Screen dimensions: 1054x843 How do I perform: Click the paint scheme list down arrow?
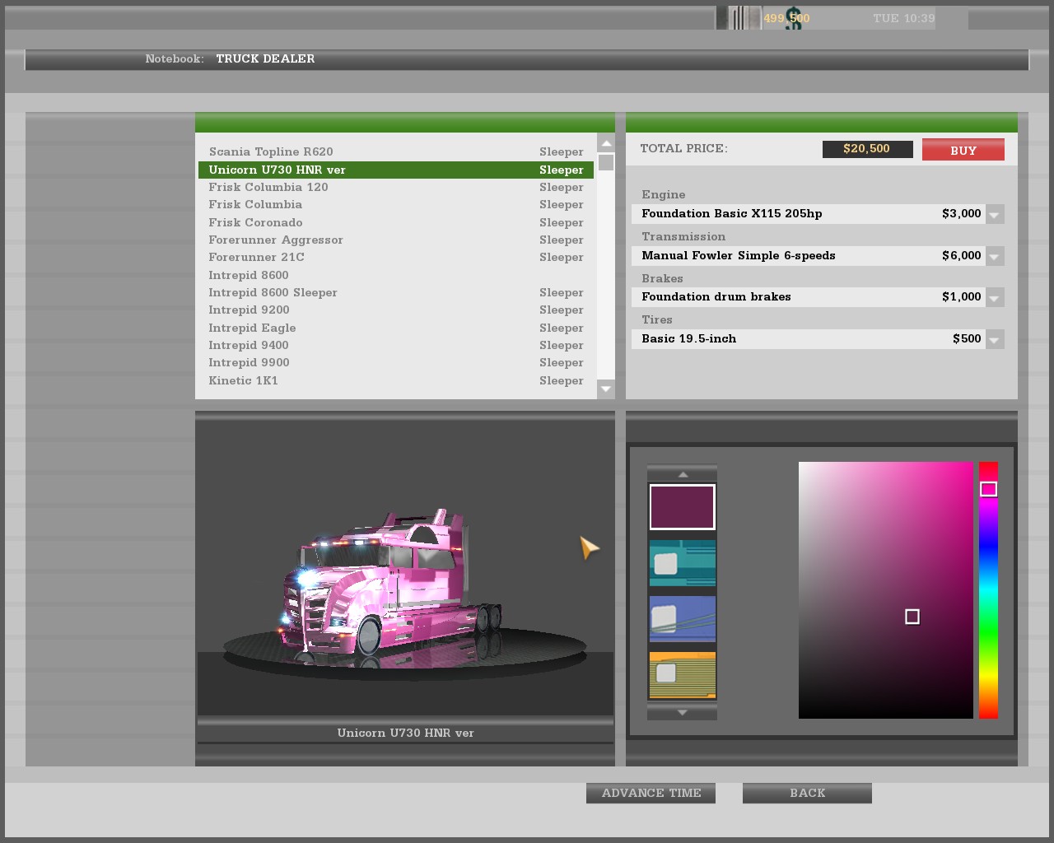[682, 712]
